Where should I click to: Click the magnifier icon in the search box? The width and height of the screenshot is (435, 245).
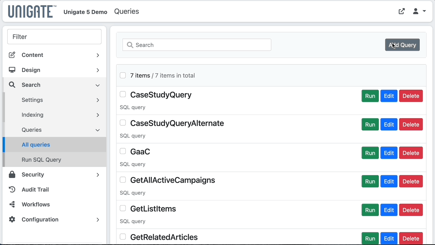[x=130, y=45]
